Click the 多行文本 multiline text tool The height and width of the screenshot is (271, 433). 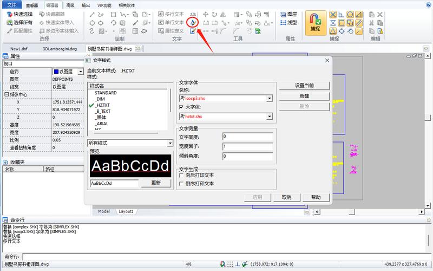point(171,14)
